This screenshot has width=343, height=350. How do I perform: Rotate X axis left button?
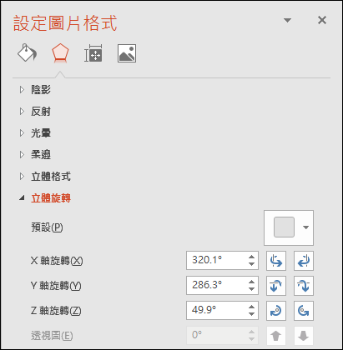tap(276, 261)
